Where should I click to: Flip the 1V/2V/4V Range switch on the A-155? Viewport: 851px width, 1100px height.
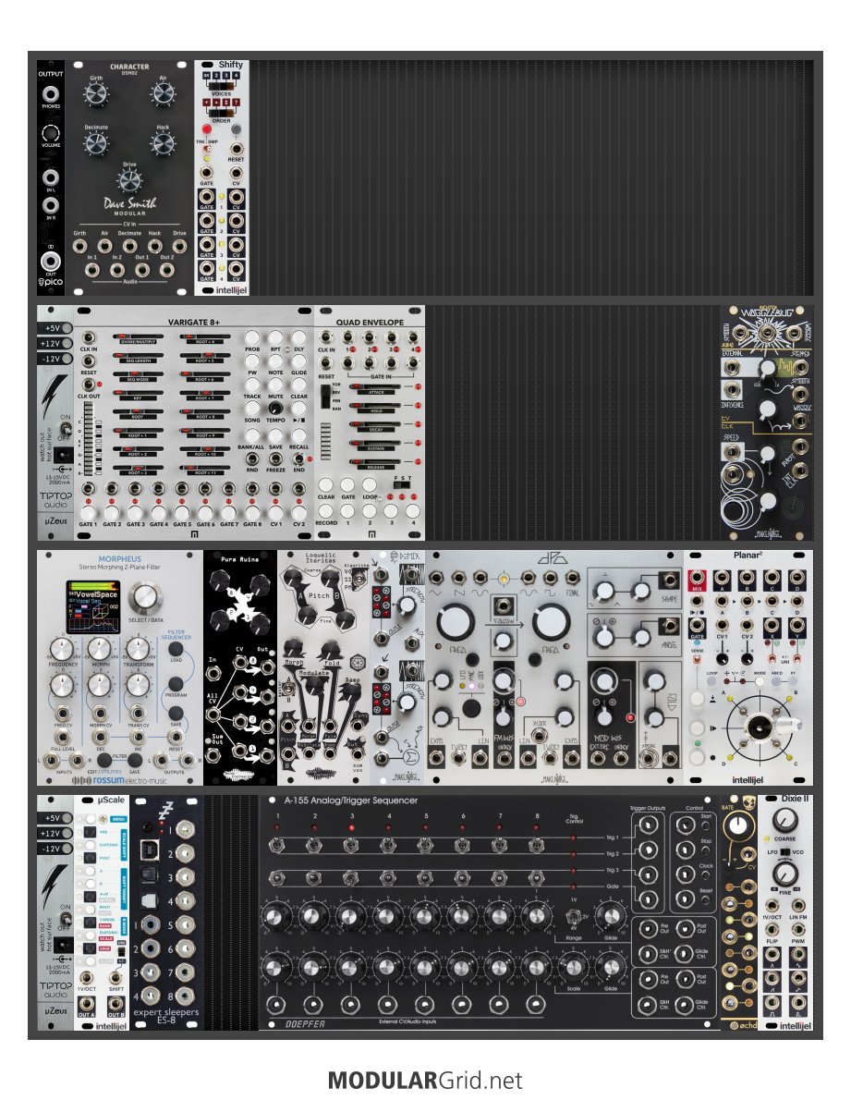[574, 916]
